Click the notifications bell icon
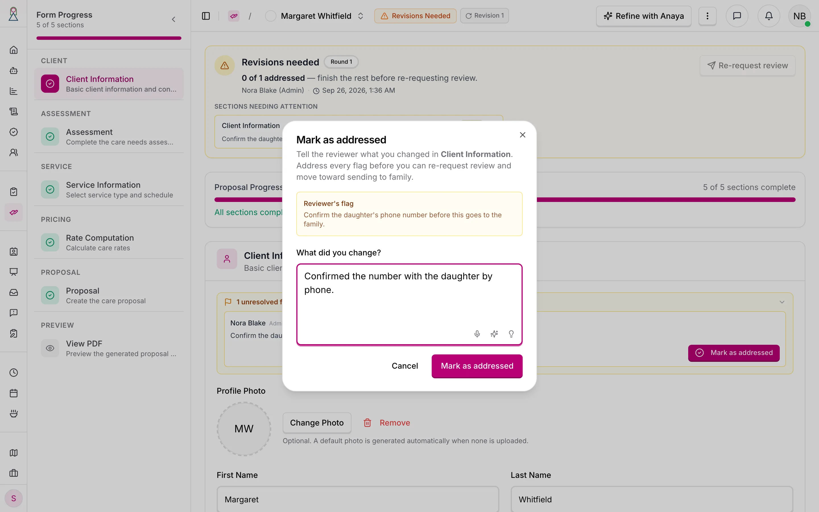 pyautogui.click(x=769, y=16)
